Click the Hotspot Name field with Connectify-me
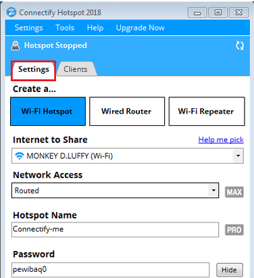The width and height of the screenshot is (254, 278). [x=115, y=229]
